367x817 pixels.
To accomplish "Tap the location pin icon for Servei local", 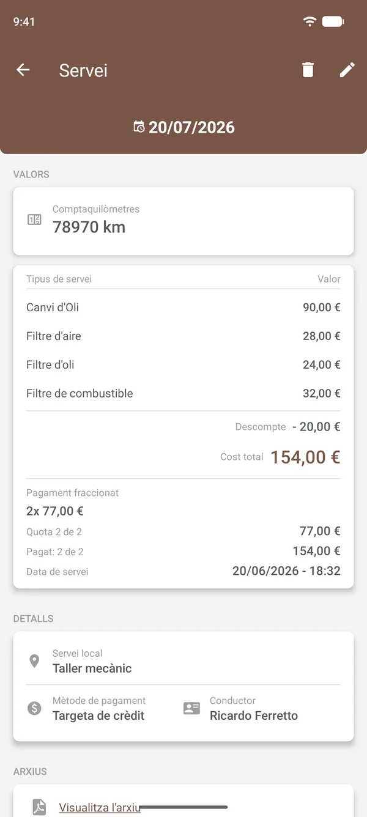I will point(34,661).
